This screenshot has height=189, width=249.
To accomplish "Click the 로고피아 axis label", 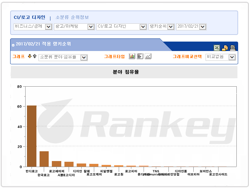I will [131, 171].
